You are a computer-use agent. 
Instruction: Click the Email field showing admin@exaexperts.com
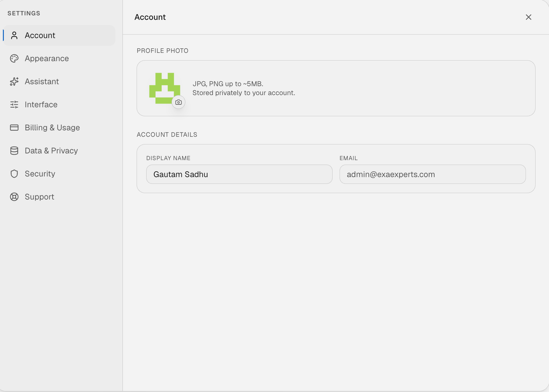[433, 174]
